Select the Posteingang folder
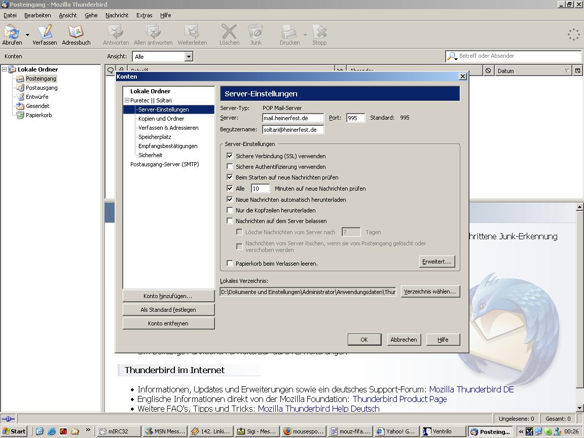This screenshot has width=584, height=438. coord(41,79)
